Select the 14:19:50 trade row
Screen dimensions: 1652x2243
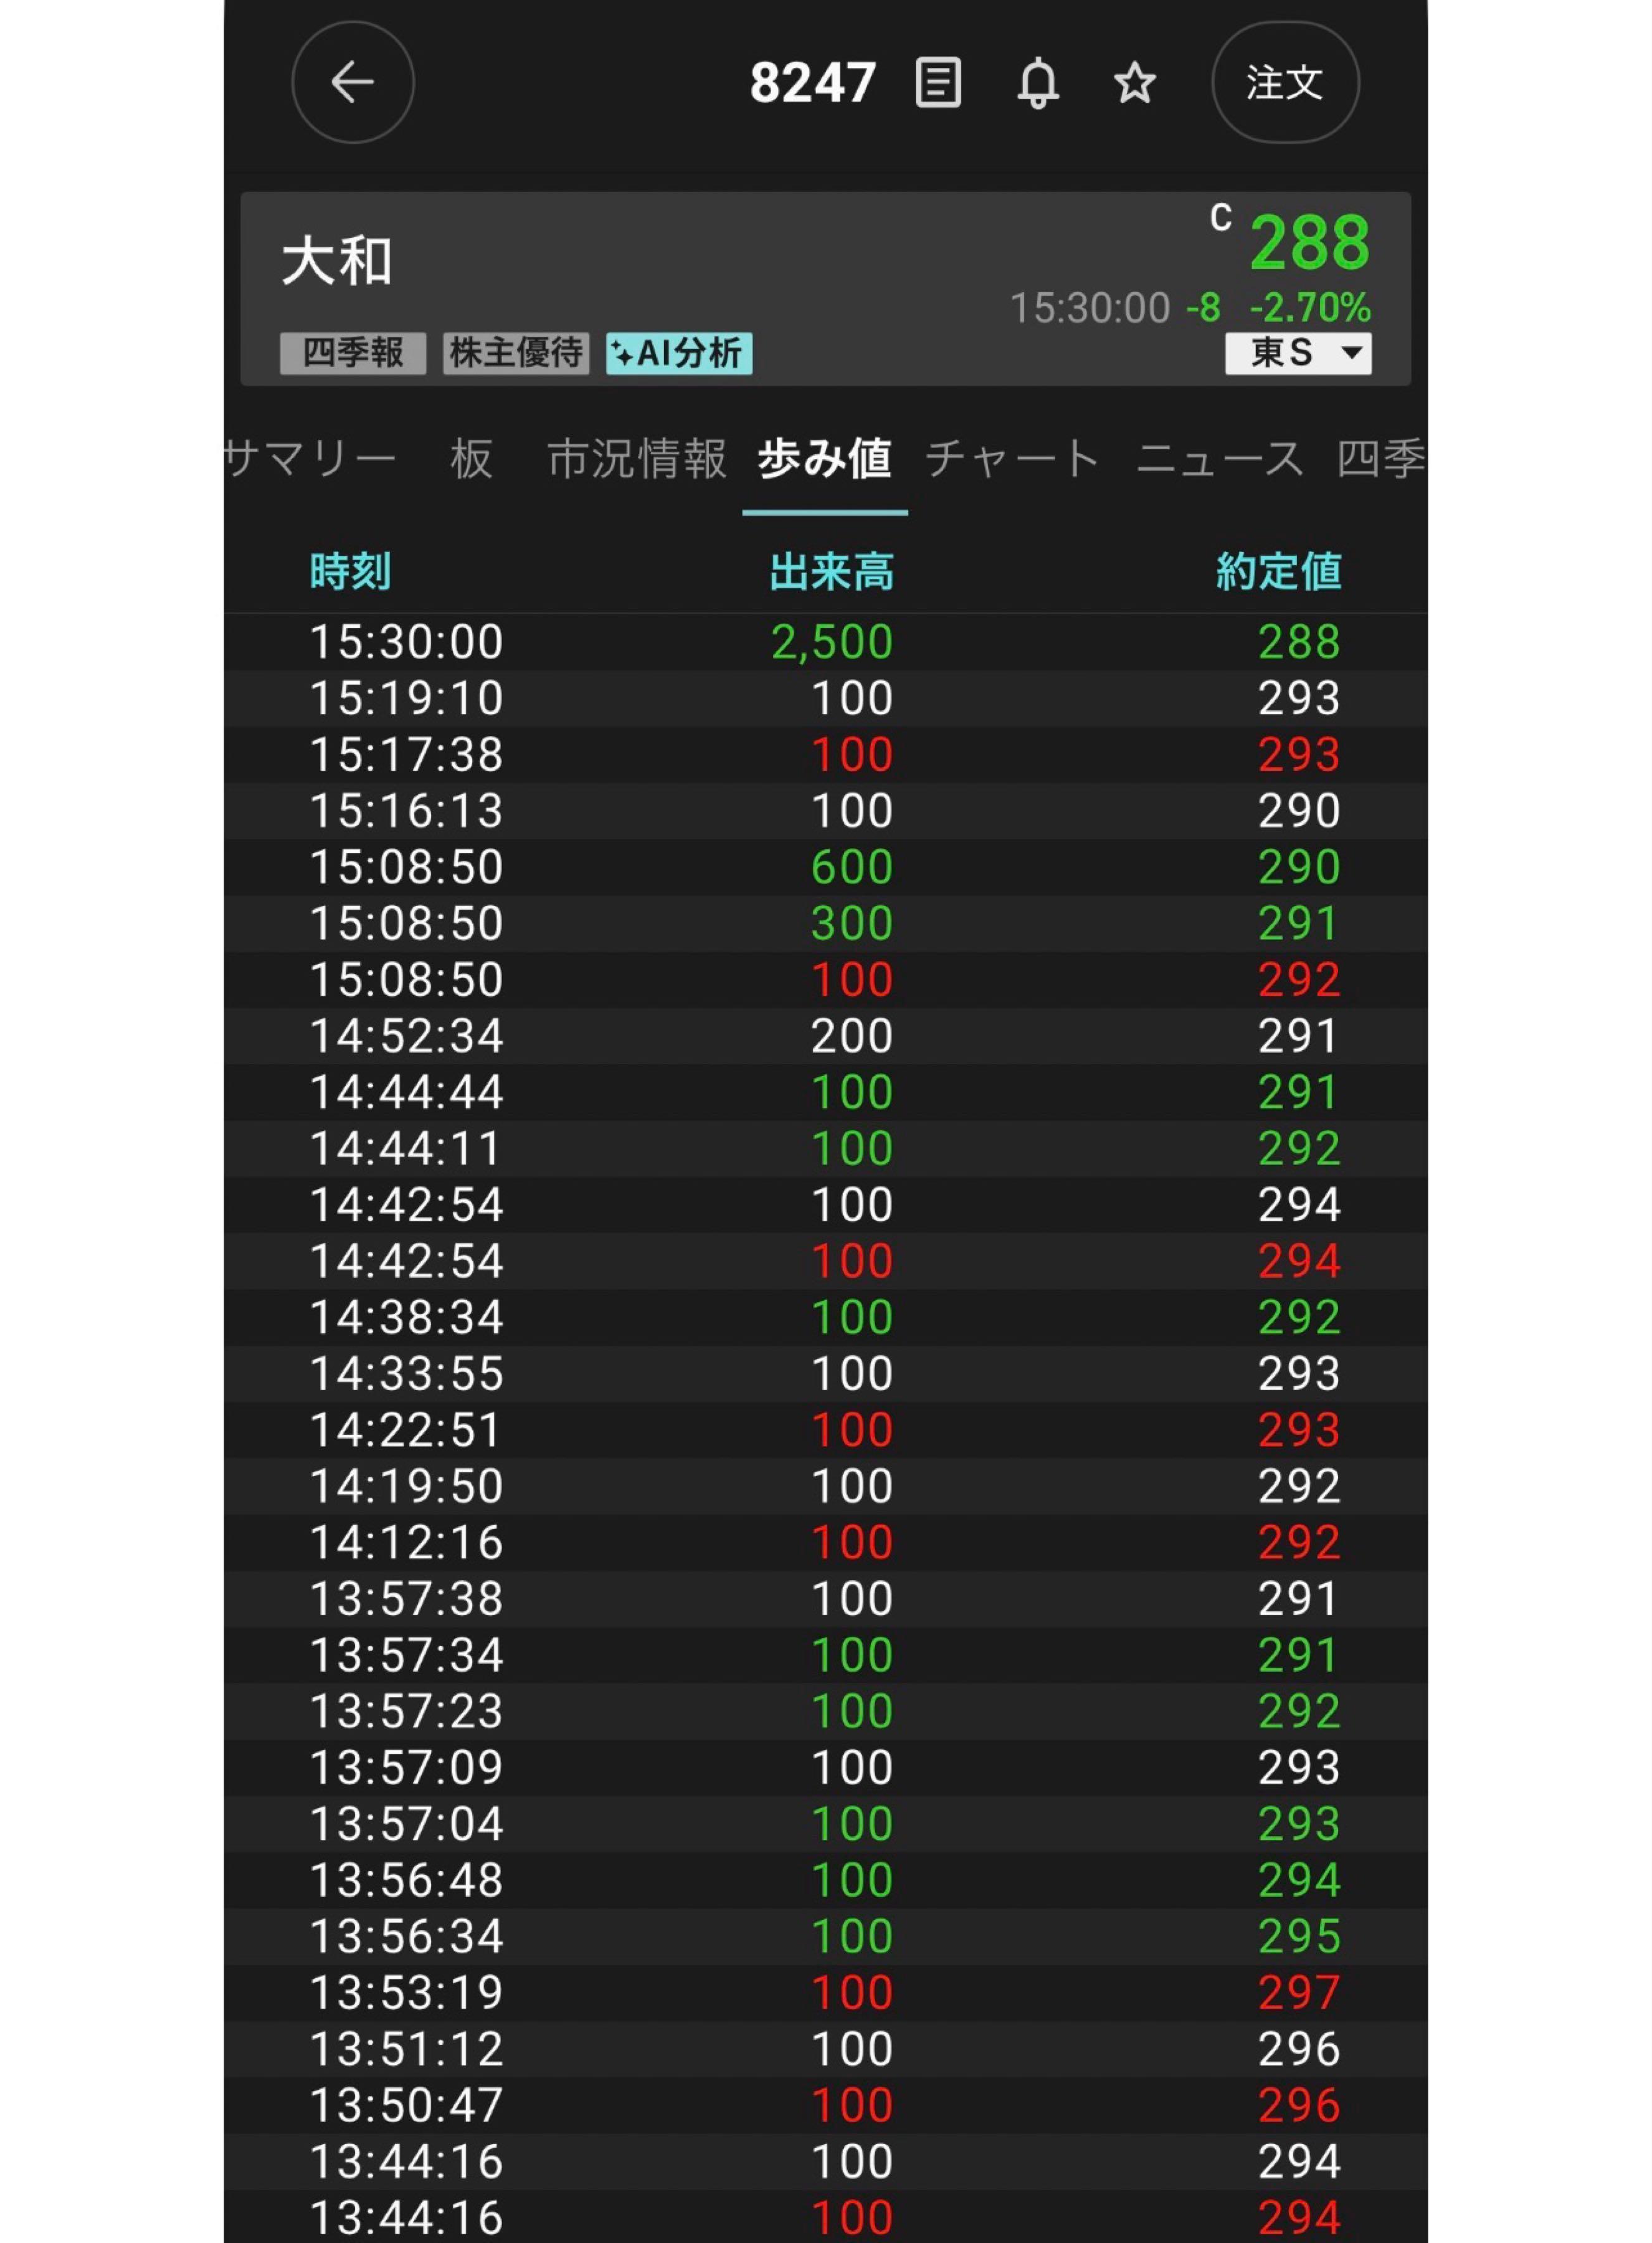point(826,1486)
